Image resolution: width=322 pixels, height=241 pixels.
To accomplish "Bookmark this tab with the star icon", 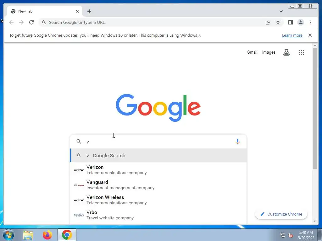I will 278,22.
